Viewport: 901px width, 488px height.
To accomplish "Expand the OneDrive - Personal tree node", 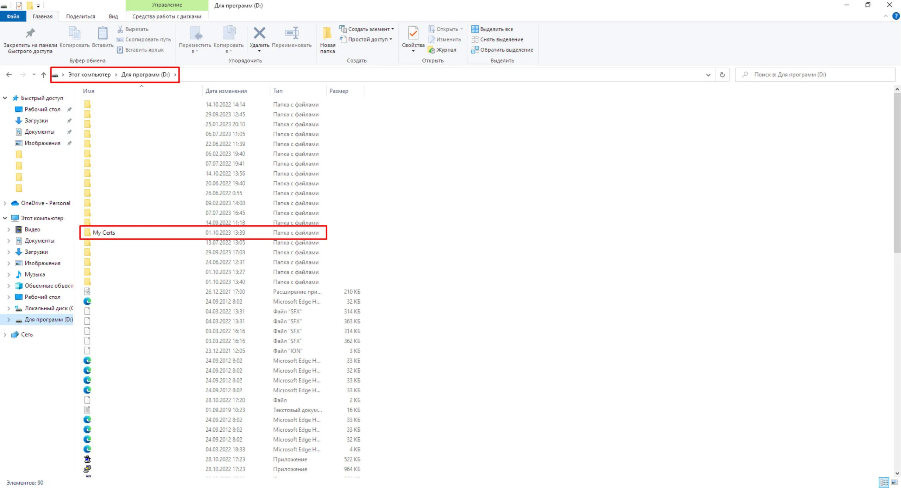I will tap(5, 203).
